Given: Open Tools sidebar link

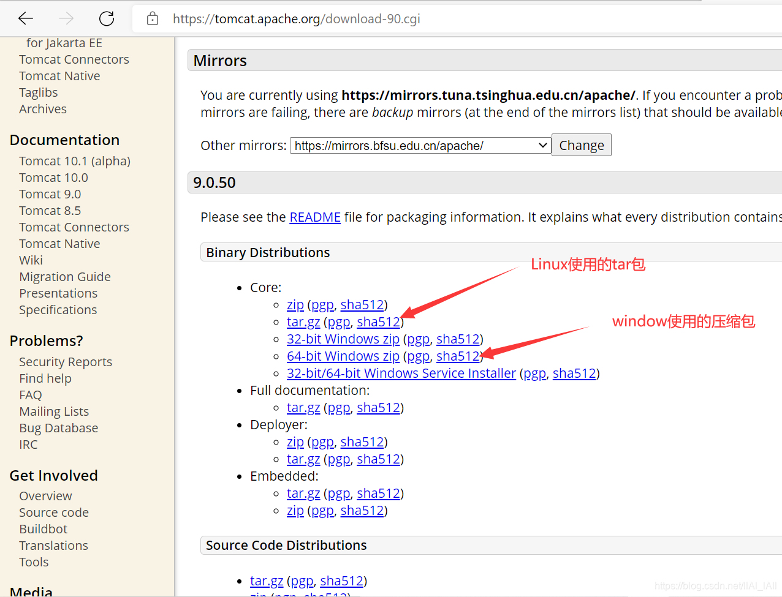Looking at the screenshot, I should coord(34,562).
